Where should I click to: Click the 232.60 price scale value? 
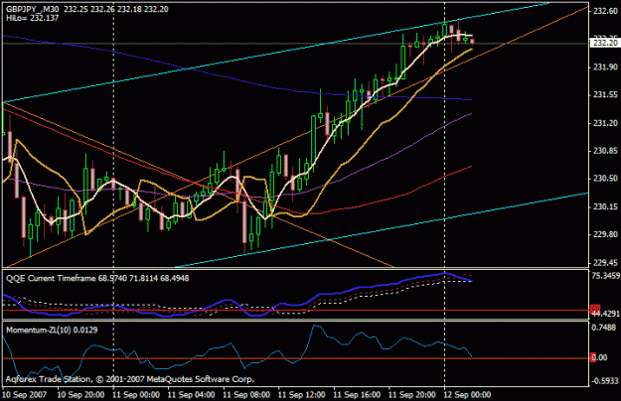point(605,11)
